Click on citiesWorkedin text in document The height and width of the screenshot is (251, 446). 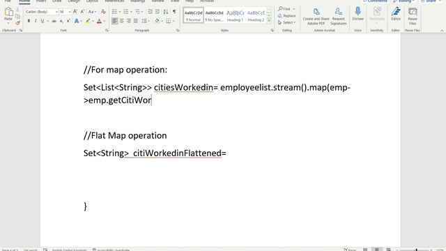tap(183, 87)
